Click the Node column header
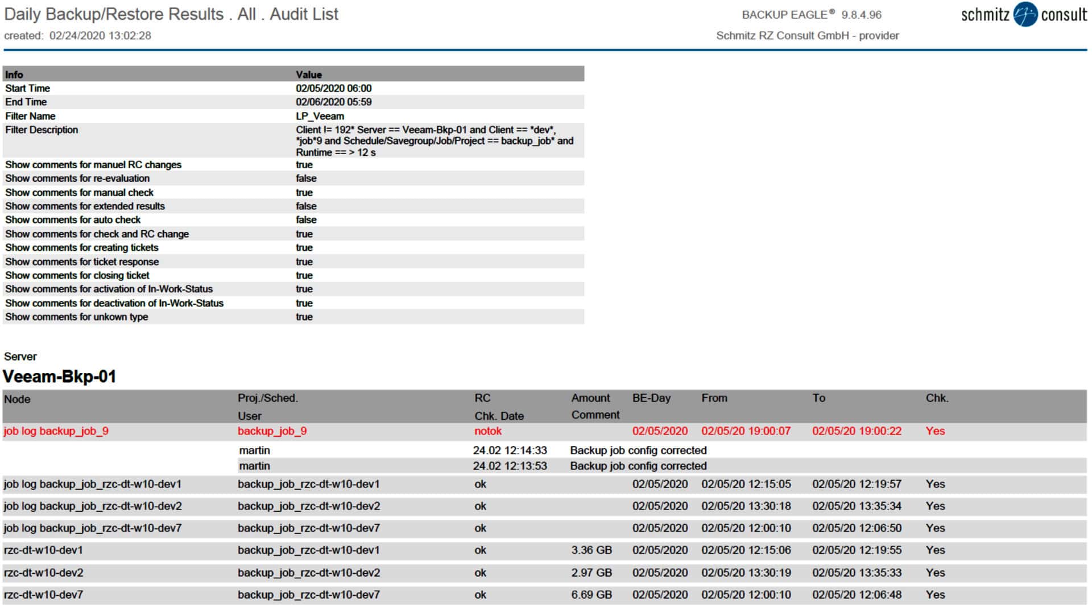Screen dimensions: 1092x609 point(17,399)
